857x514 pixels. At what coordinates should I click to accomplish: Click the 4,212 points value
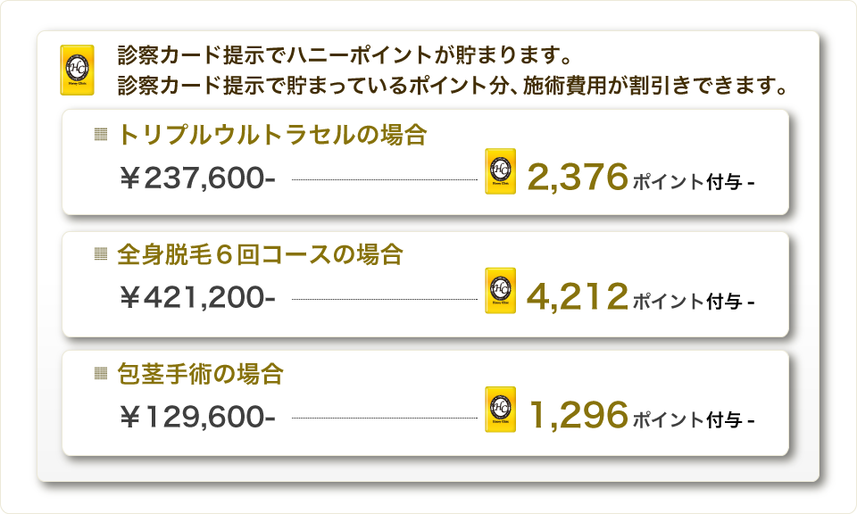pyautogui.click(x=578, y=296)
